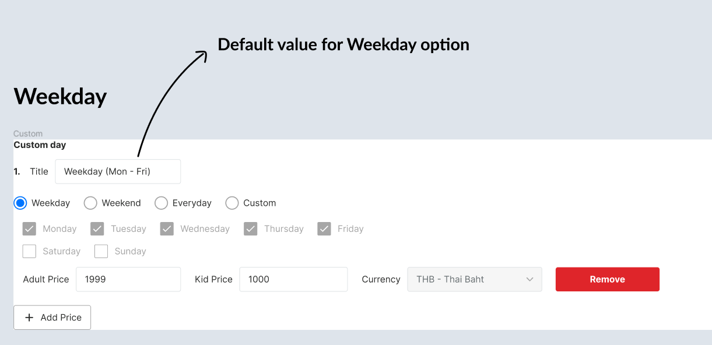
Task: Click the red Remove button
Action: tap(607, 279)
